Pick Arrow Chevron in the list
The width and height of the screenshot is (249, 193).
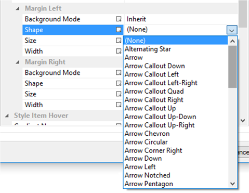[x=147, y=134]
